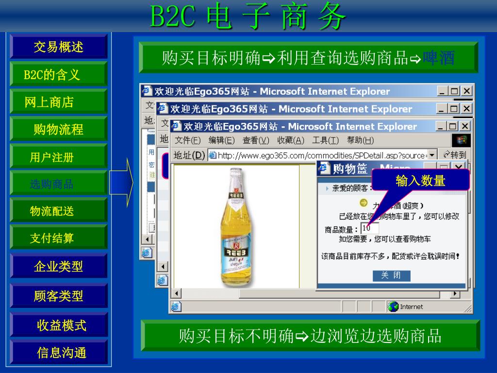Minimize the back IE window
Viewport: 497px width, 373px height.
tap(443, 91)
